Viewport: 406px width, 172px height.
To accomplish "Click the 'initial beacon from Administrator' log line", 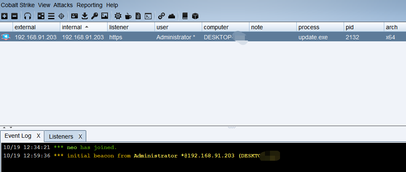I will tap(141, 156).
